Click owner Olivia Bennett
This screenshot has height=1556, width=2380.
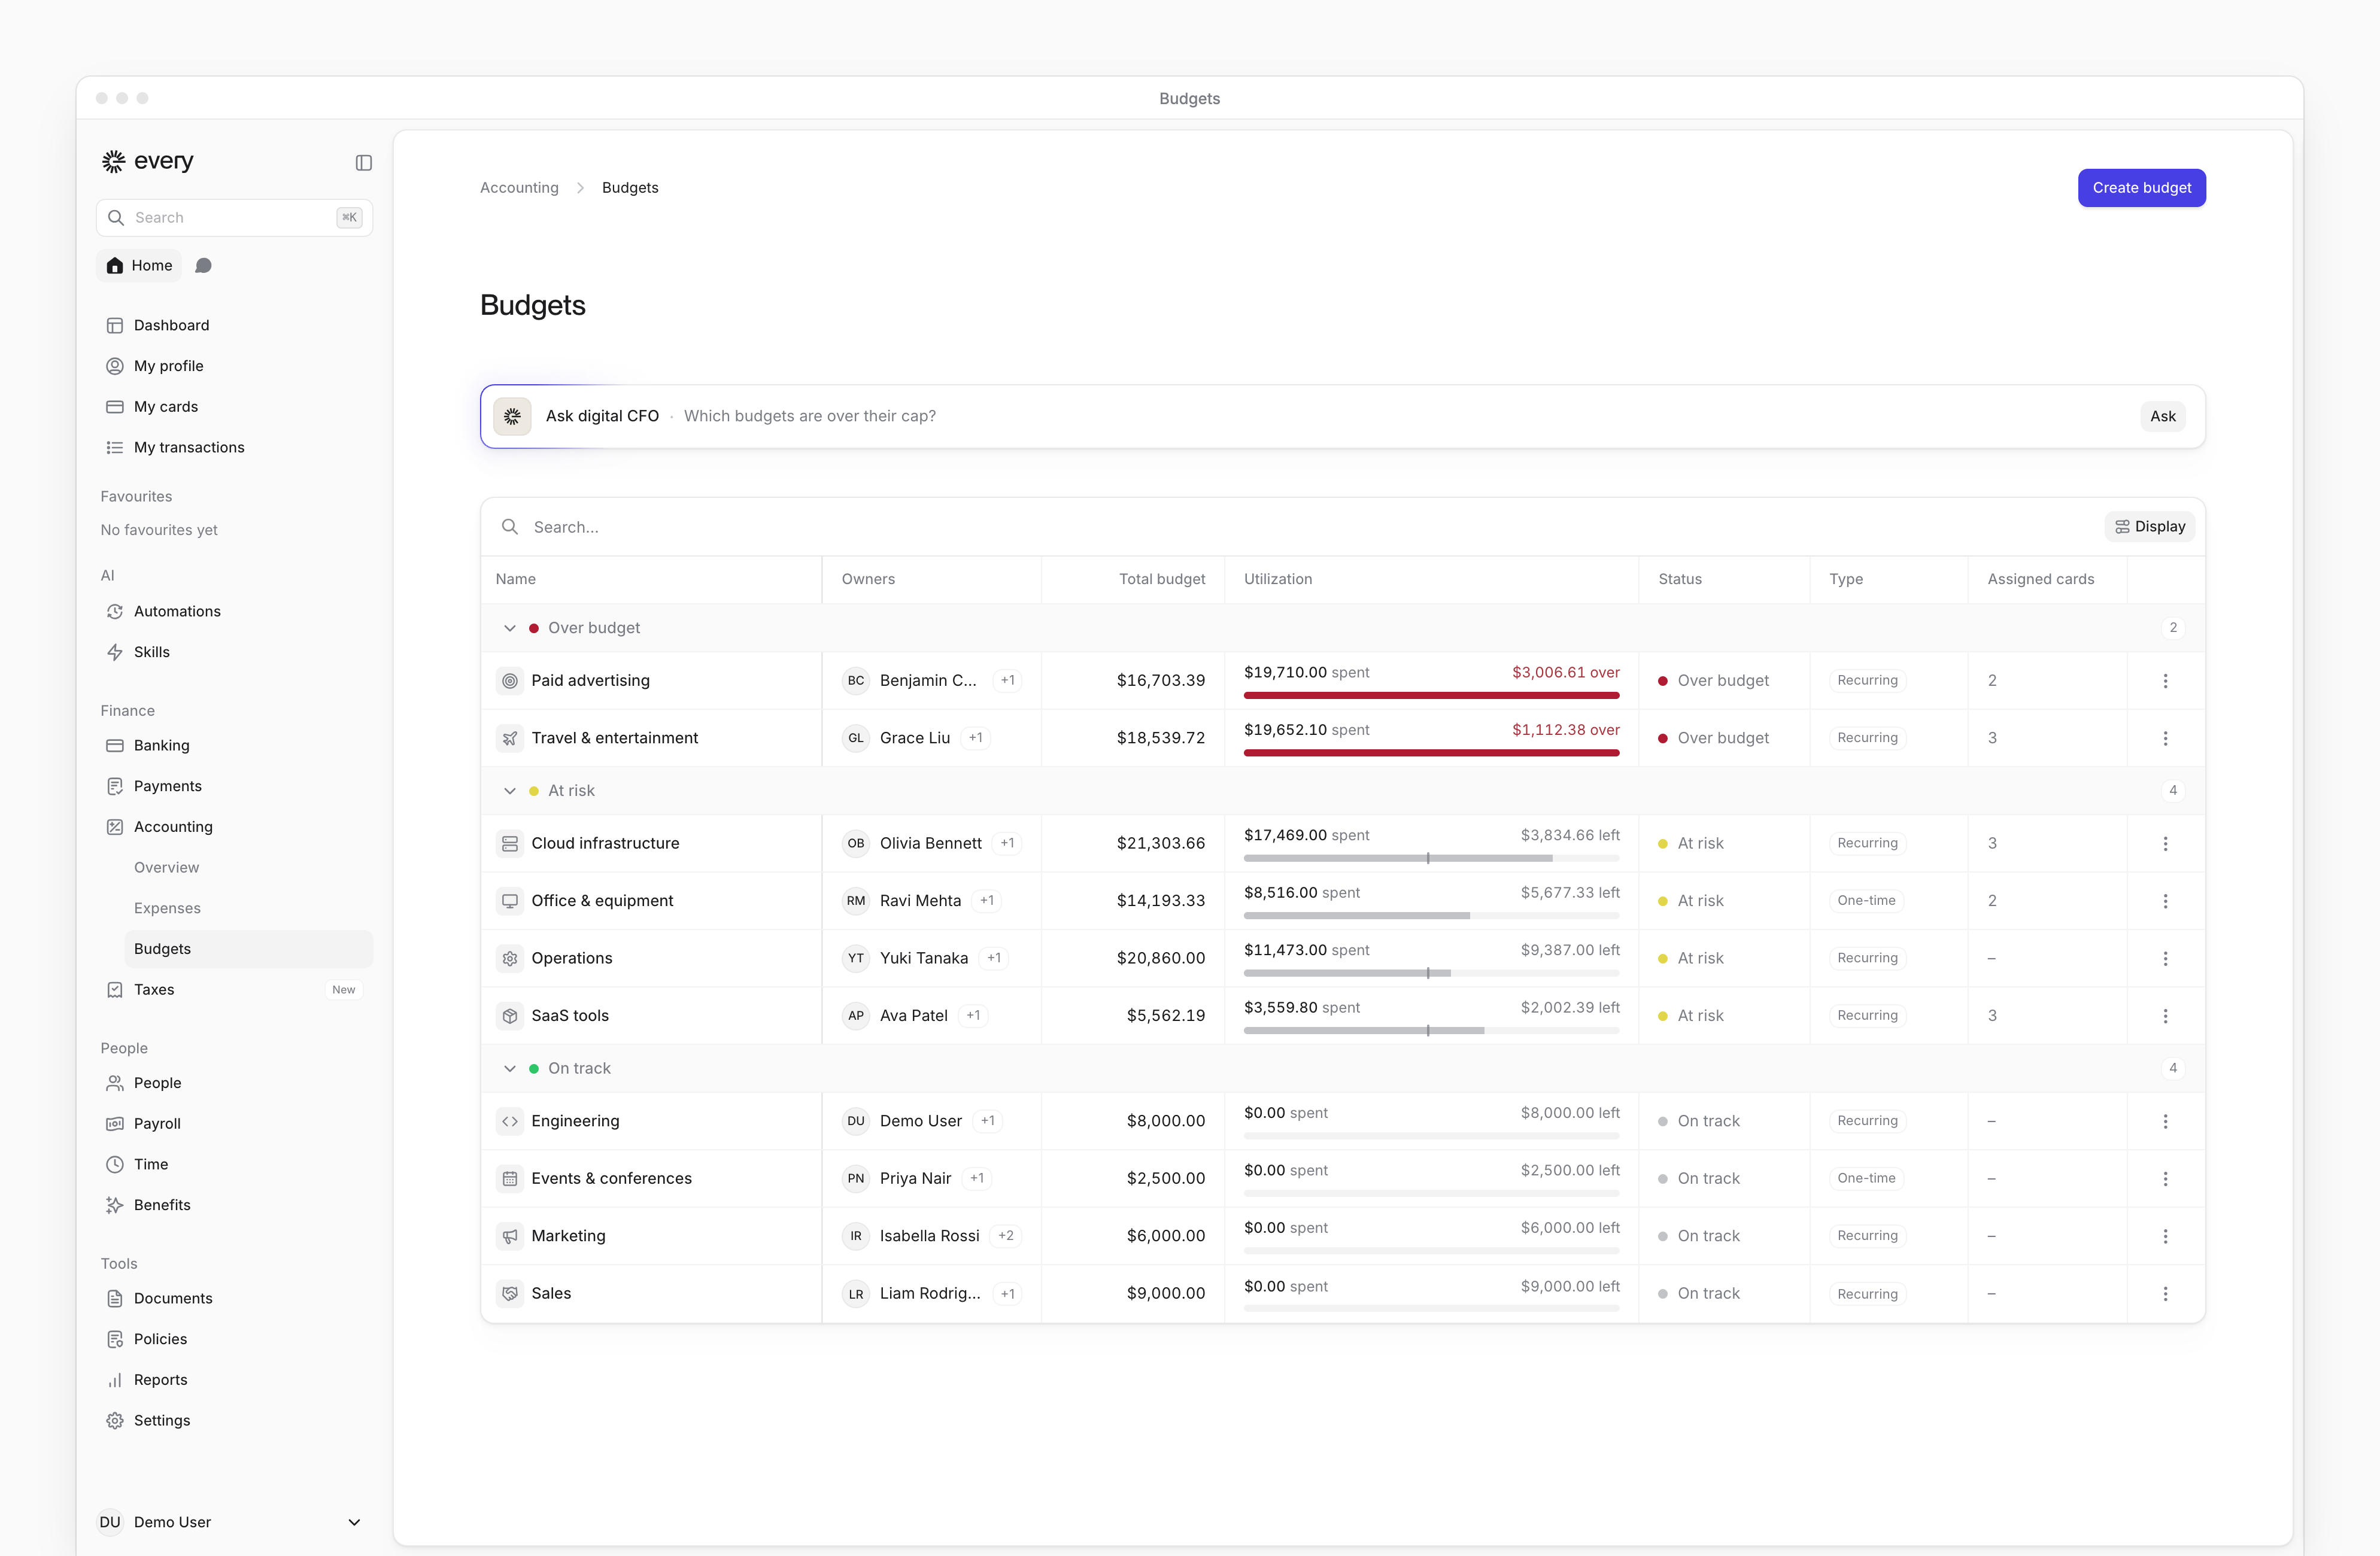click(930, 843)
